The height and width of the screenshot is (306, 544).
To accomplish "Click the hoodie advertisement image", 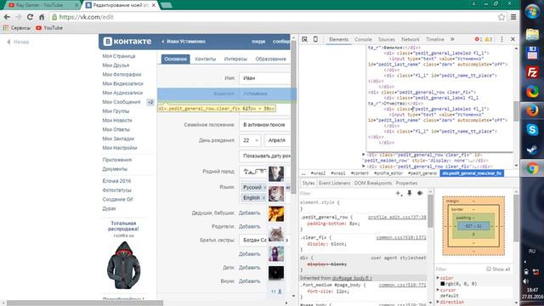I will pos(123,265).
